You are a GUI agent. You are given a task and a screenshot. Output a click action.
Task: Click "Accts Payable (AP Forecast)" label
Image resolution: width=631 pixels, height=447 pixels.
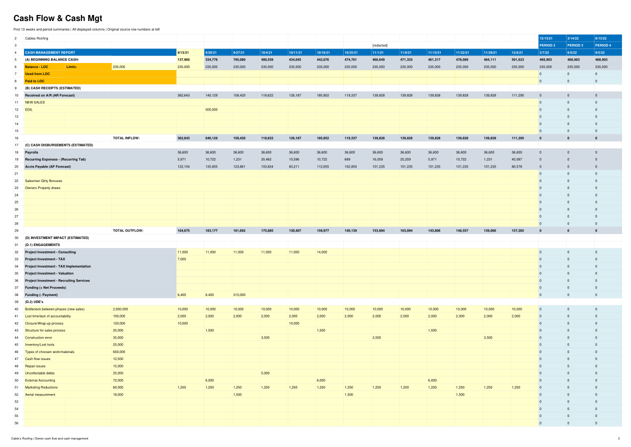pos(48,166)
